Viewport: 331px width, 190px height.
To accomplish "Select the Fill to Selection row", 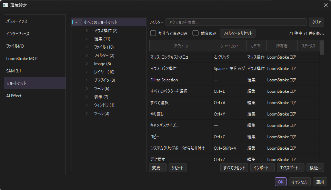I will click(x=234, y=80).
